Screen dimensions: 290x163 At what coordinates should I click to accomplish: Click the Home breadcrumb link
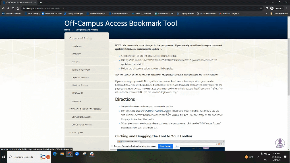[x=67, y=30]
